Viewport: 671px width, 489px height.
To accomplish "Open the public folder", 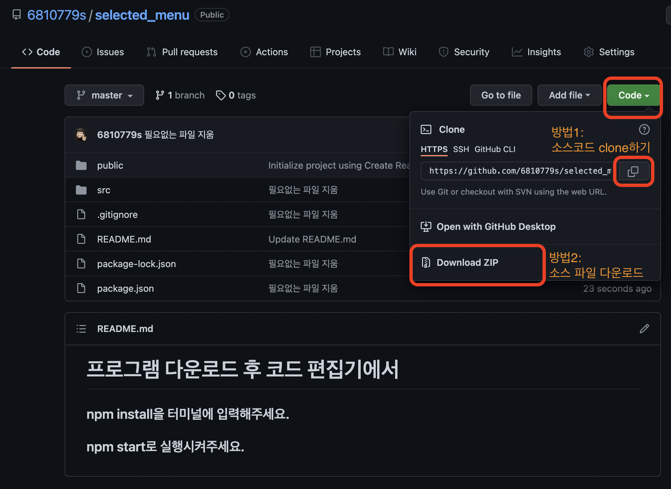I will pos(110,165).
